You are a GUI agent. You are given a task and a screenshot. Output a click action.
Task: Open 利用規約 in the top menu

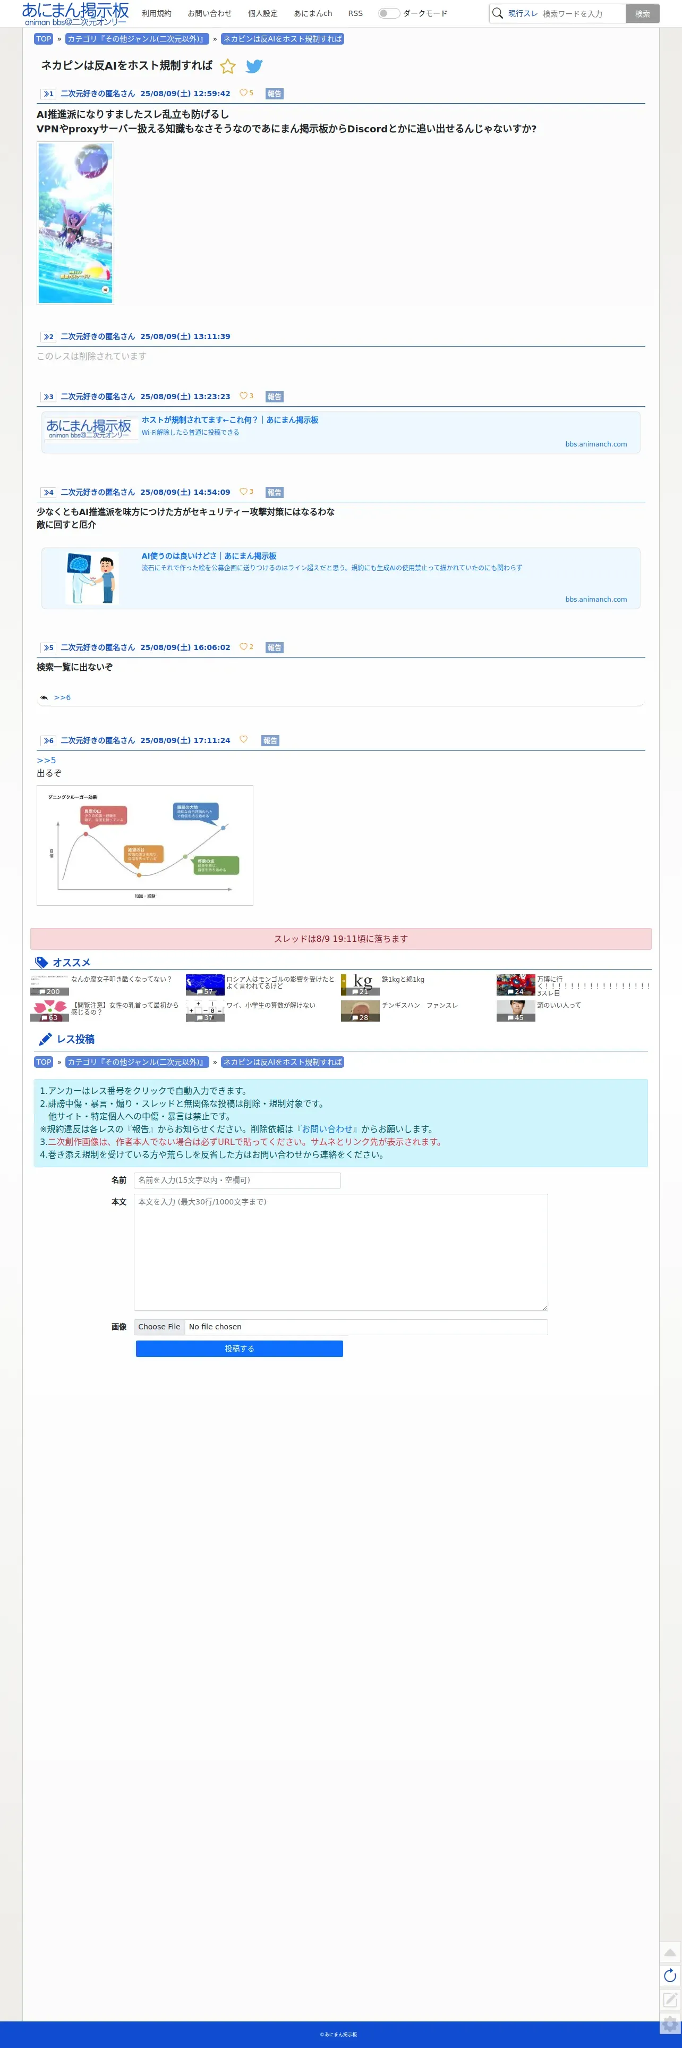pos(157,13)
